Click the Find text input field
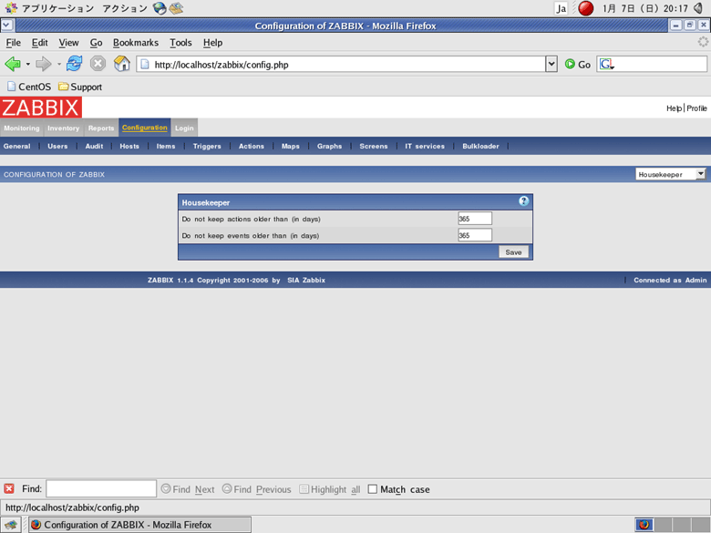The width and height of the screenshot is (711, 533). point(101,489)
